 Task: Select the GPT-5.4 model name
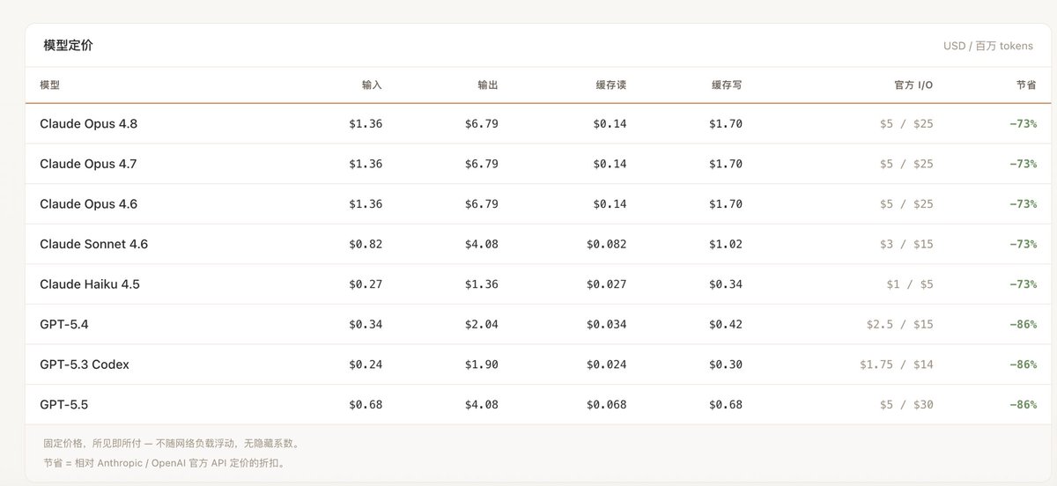coord(64,325)
